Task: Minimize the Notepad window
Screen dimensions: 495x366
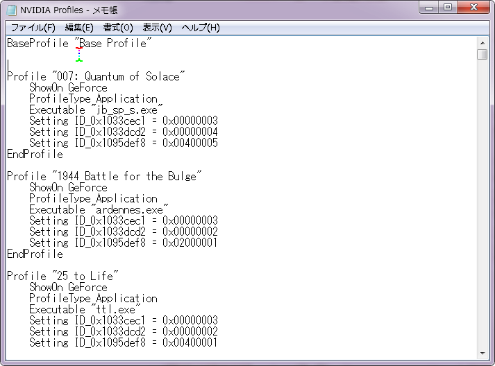Action: pos(429,8)
